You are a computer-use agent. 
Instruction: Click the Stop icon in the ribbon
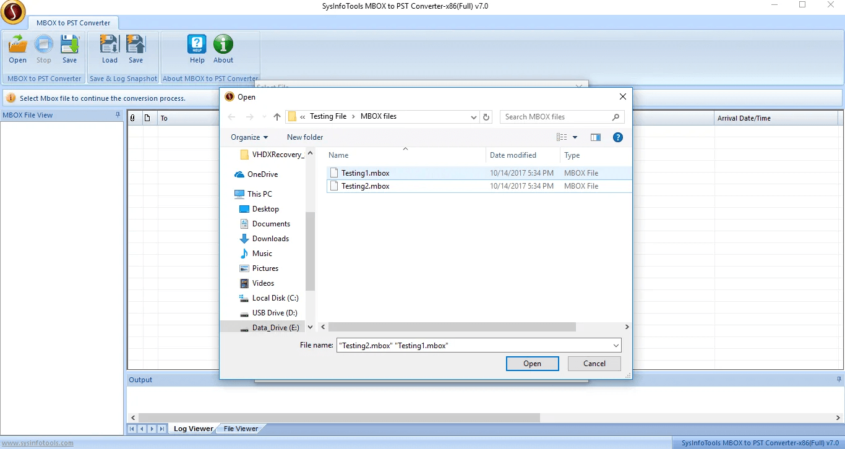click(43, 48)
